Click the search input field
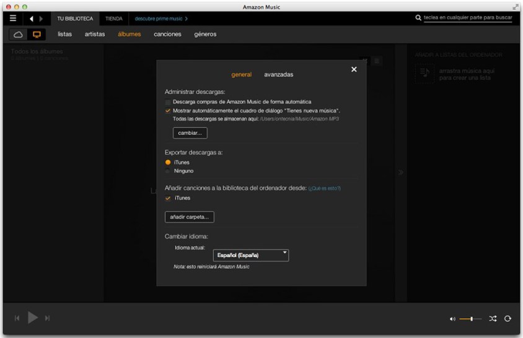Screen dimensions: 523x338 467,18
